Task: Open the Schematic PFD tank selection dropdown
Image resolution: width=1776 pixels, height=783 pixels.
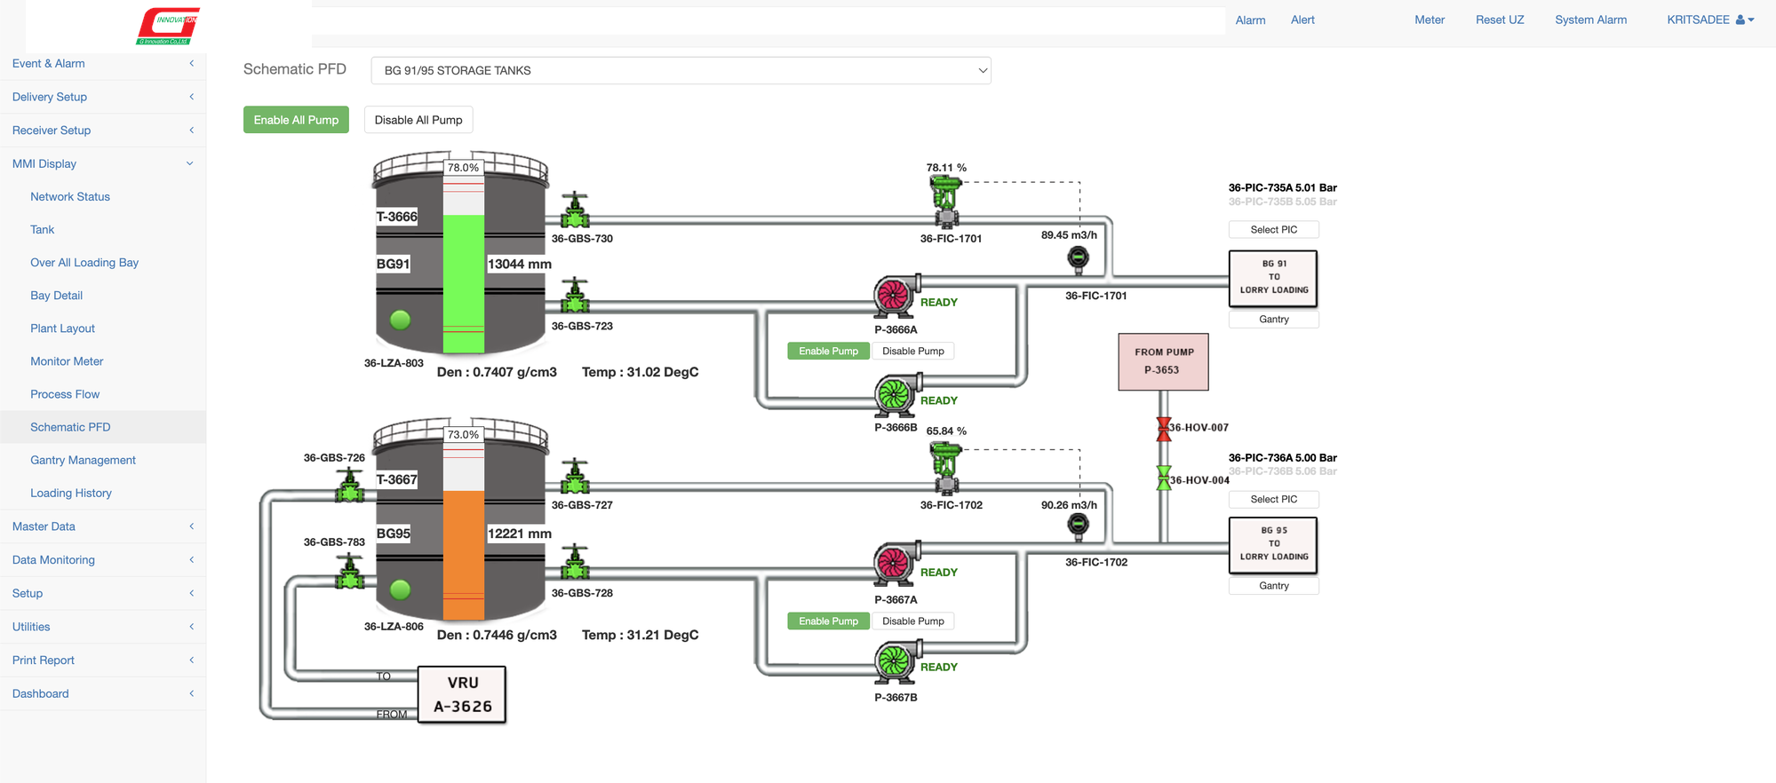Action: [x=681, y=70]
